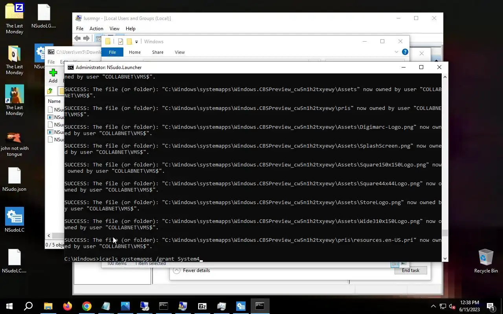The height and width of the screenshot is (314, 503).
Task: Open the notification center
Action: point(490,306)
